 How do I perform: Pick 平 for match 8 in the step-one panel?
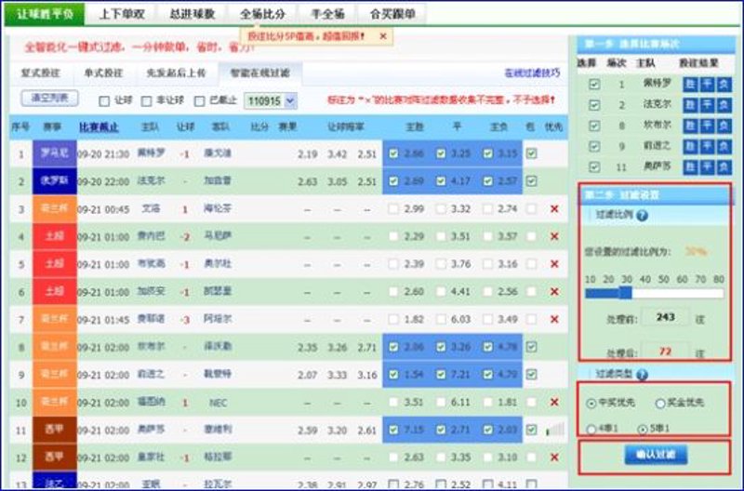point(707,126)
